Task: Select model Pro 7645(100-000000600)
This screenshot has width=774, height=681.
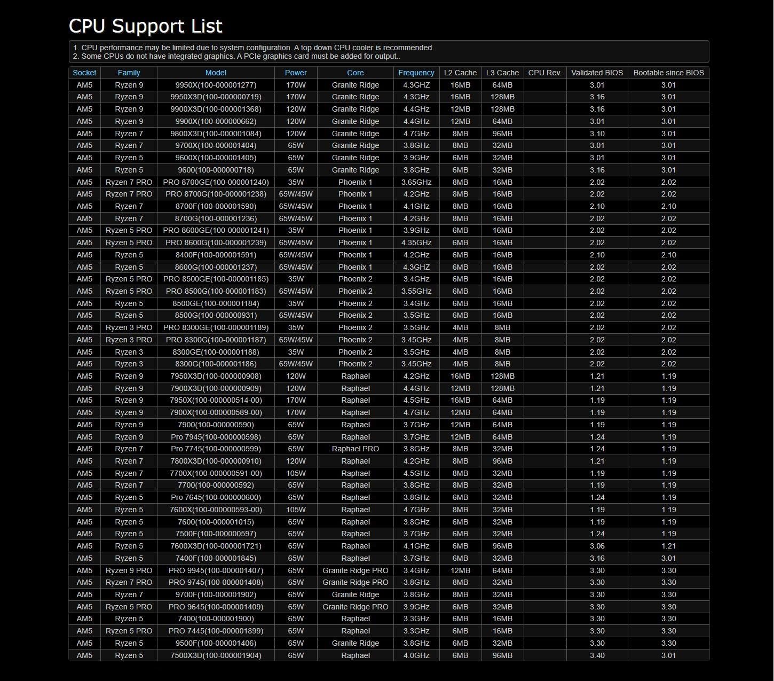Action: 216,497
